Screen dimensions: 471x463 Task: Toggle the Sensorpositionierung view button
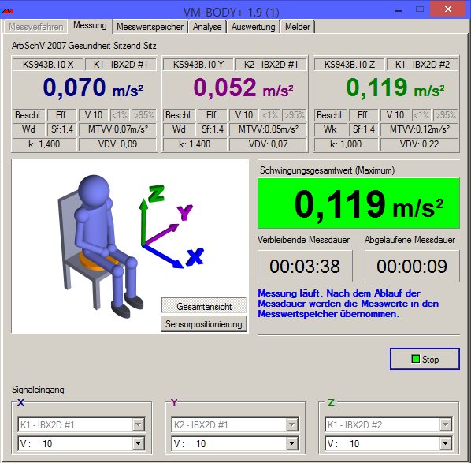click(204, 323)
